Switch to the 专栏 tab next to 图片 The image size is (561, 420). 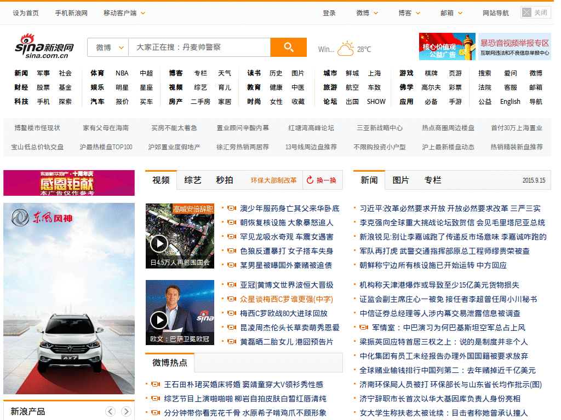click(x=433, y=180)
